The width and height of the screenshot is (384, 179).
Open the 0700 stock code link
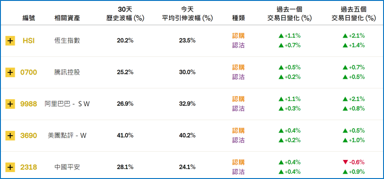point(29,72)
